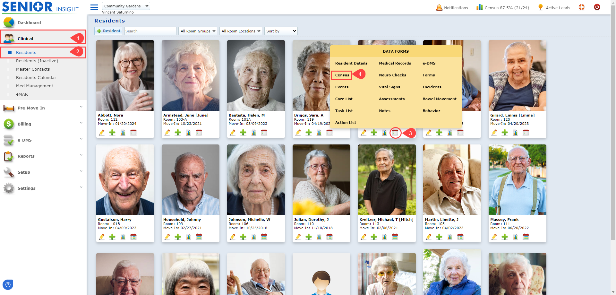Click data forms list icon for Bautista, Helen
The width and height of the screenshot is (616, 295).
[x=264, y=133]
